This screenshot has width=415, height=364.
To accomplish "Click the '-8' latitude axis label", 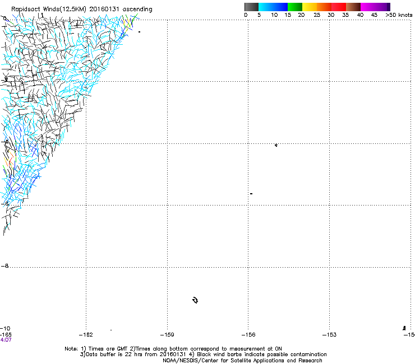I will click(5, 266).
